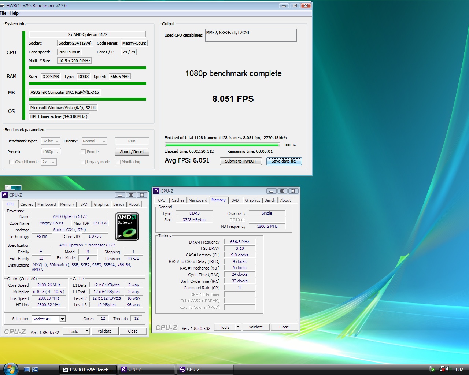Open SPD tab in CPU-Z memory window
This screenshot has height=375, width=469.
click(x=235, y=200)
